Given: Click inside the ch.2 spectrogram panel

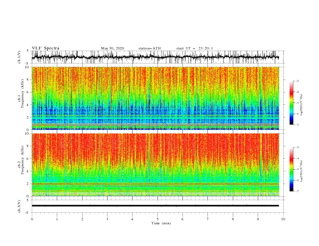Looking at the screenshot, I should (x=155, y=165).
